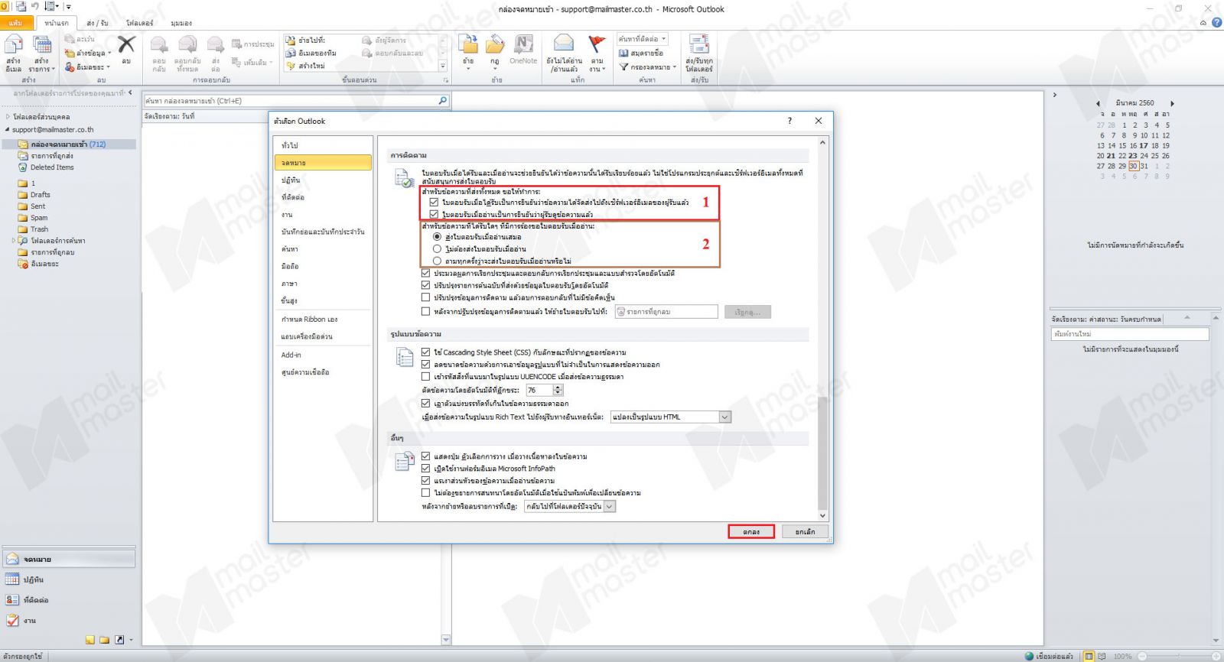The image size is (1224, 662).
Task: Switch to the Send / Receive ribbon tab
Action: point(97,23)
